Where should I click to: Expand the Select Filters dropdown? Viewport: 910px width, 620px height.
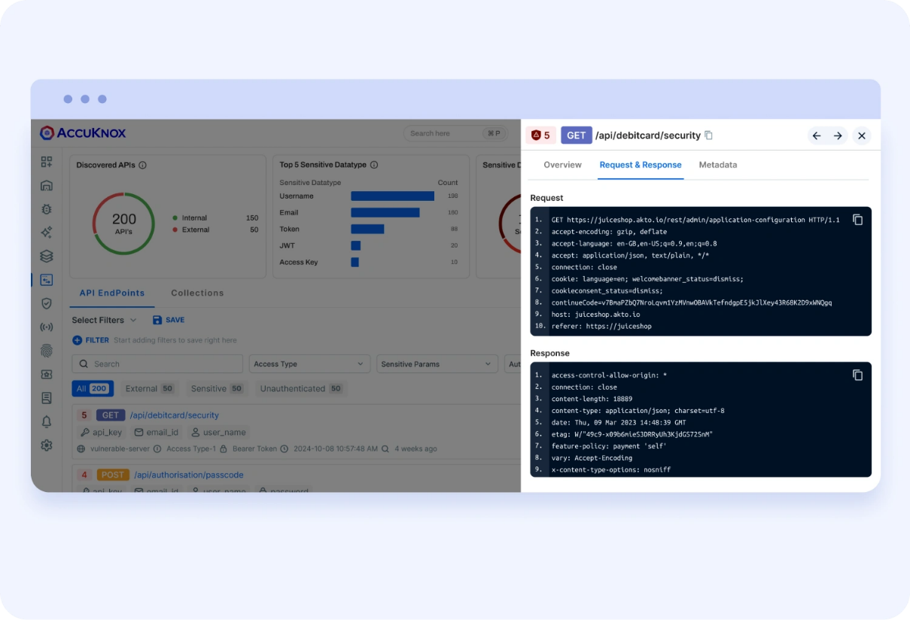(x=103, y=320)
